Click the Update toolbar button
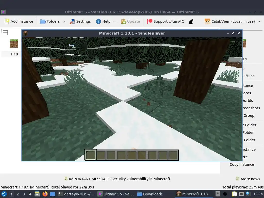Image resolution: width=264 pixels, height=198 pixels. point(130,21)
